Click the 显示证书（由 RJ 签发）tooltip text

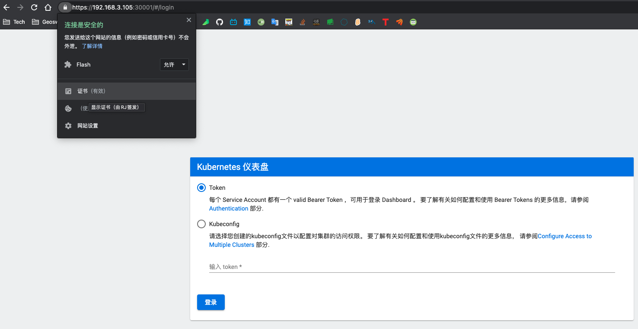click(x=116, y=107)
